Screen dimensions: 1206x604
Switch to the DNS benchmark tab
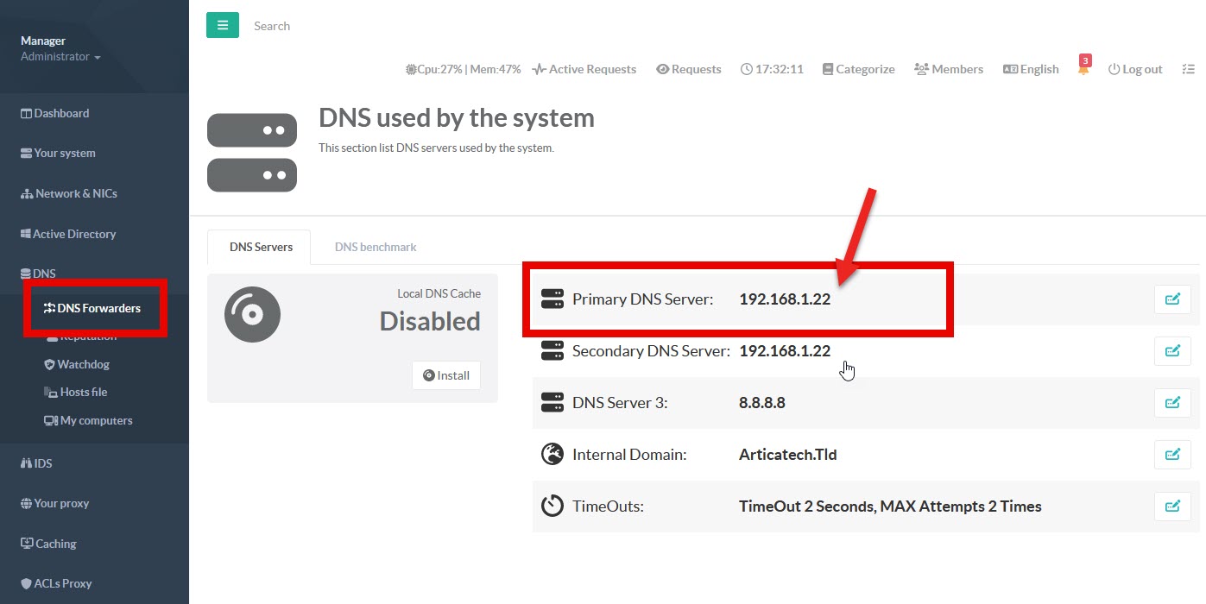coord(376,247)
